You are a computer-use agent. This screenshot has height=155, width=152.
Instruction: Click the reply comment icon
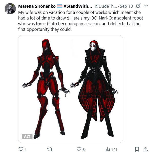click(21, 149)
